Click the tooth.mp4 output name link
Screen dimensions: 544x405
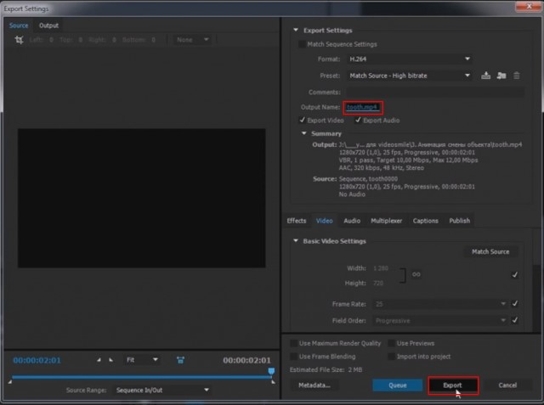363,107
